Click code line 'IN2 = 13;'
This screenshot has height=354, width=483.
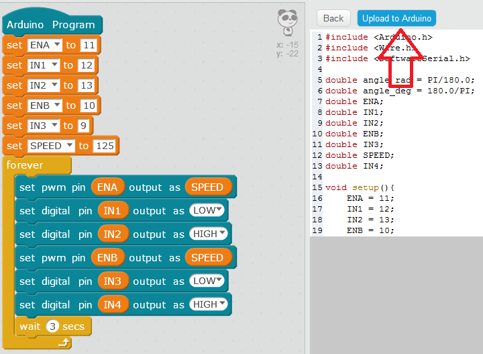pos(370,220)
